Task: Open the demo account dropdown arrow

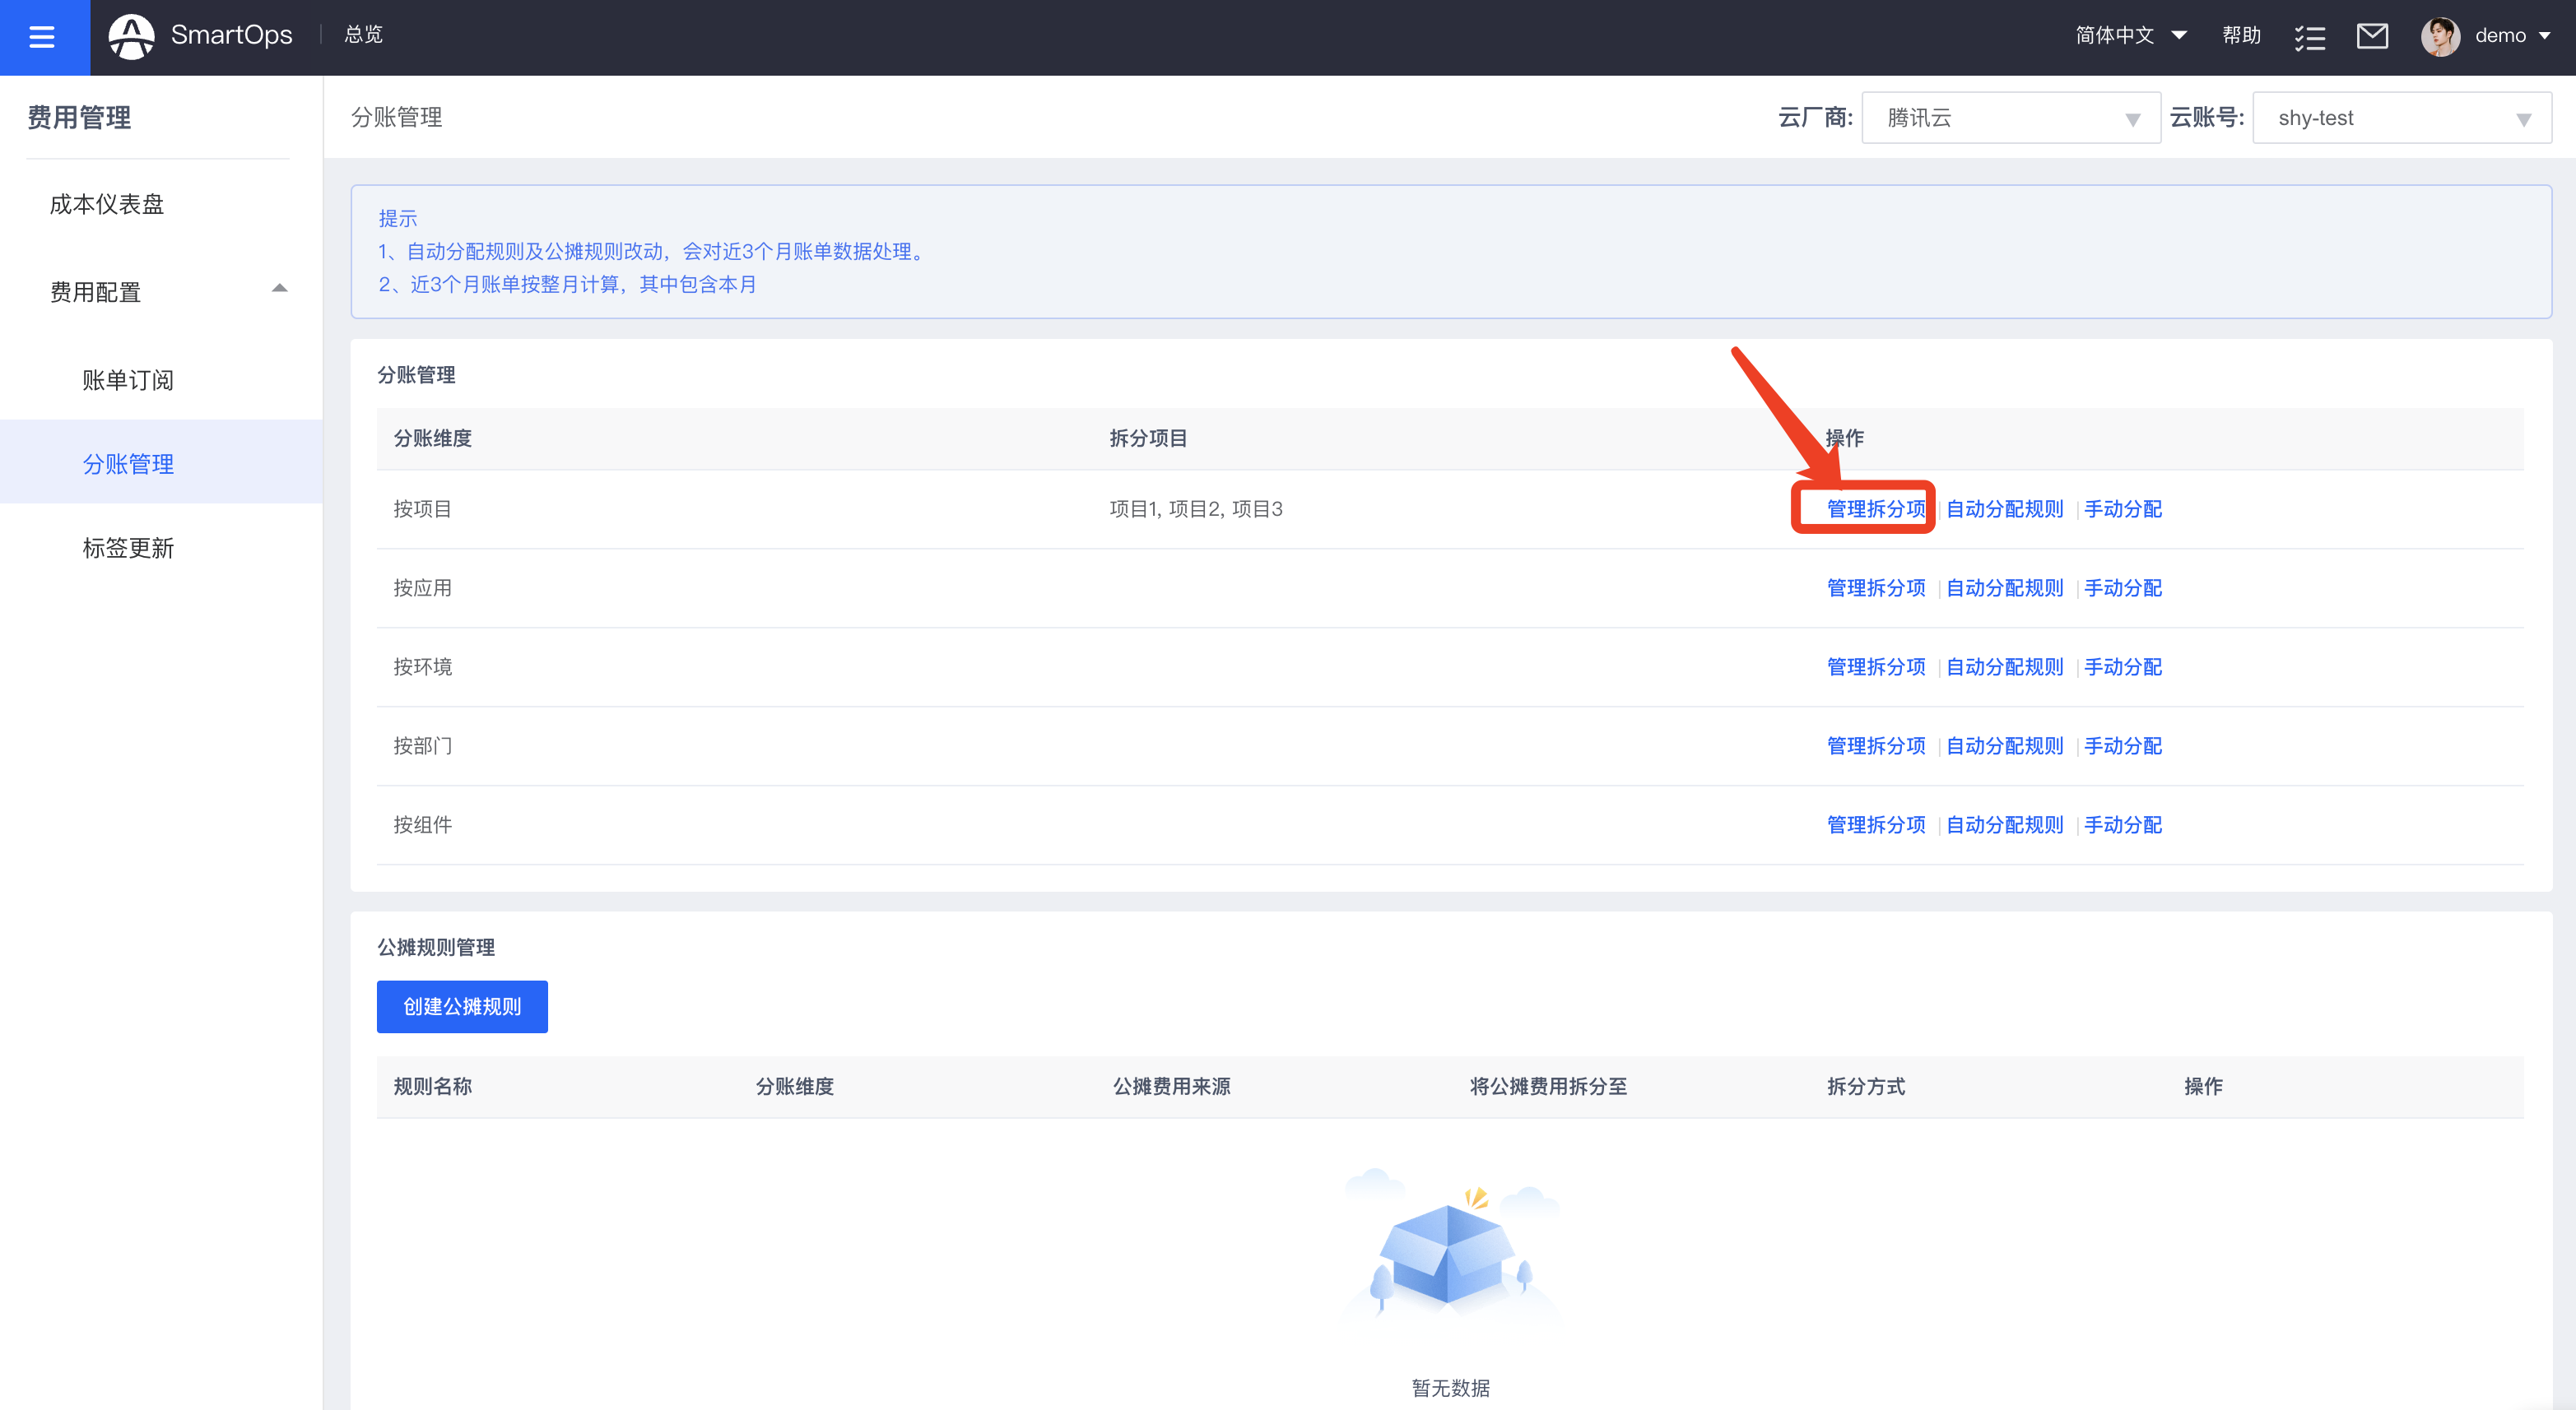Action: (2544, 36)
